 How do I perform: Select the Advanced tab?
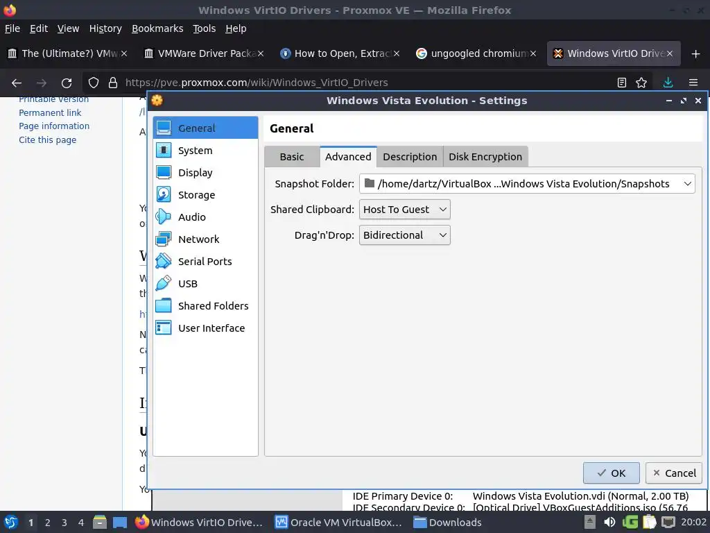point(348,157)
